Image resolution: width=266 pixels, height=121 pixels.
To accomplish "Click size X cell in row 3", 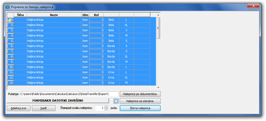I will pyautogui.click(x=126, y=30).
